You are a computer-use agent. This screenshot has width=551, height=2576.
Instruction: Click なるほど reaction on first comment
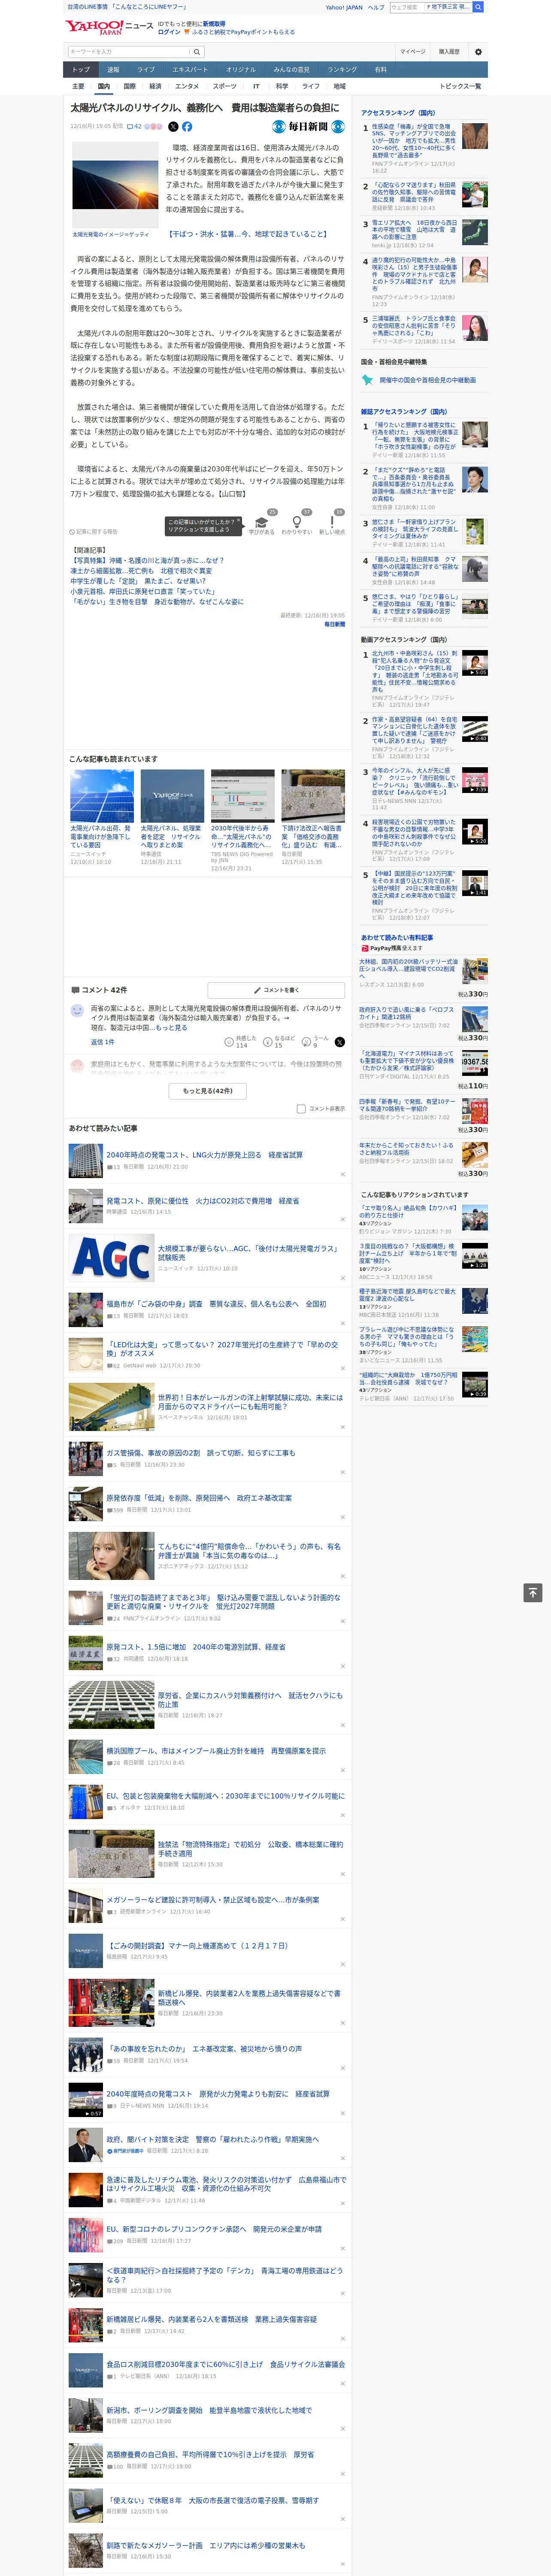click(279, 1042)
